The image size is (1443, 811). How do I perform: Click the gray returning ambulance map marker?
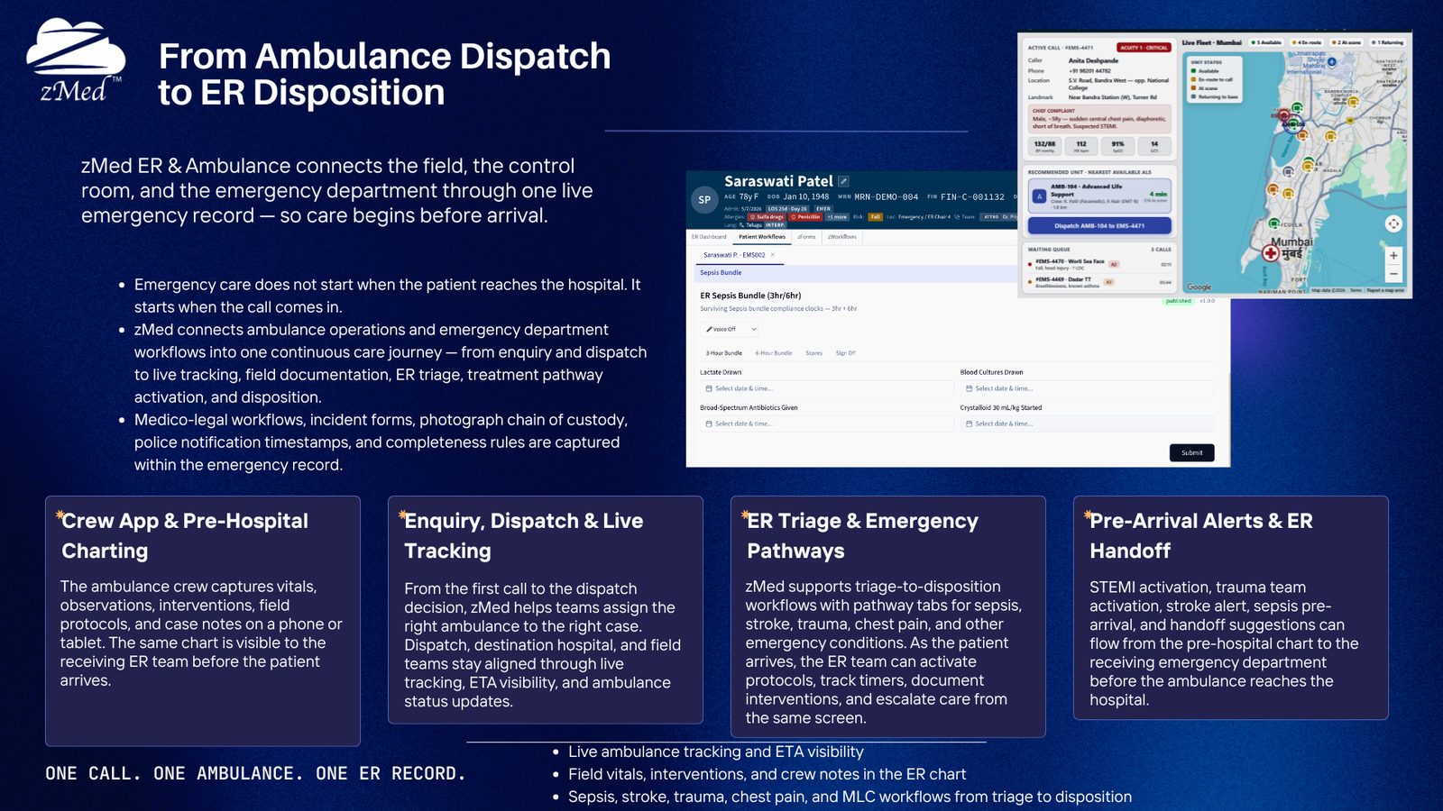(1288, 171)
